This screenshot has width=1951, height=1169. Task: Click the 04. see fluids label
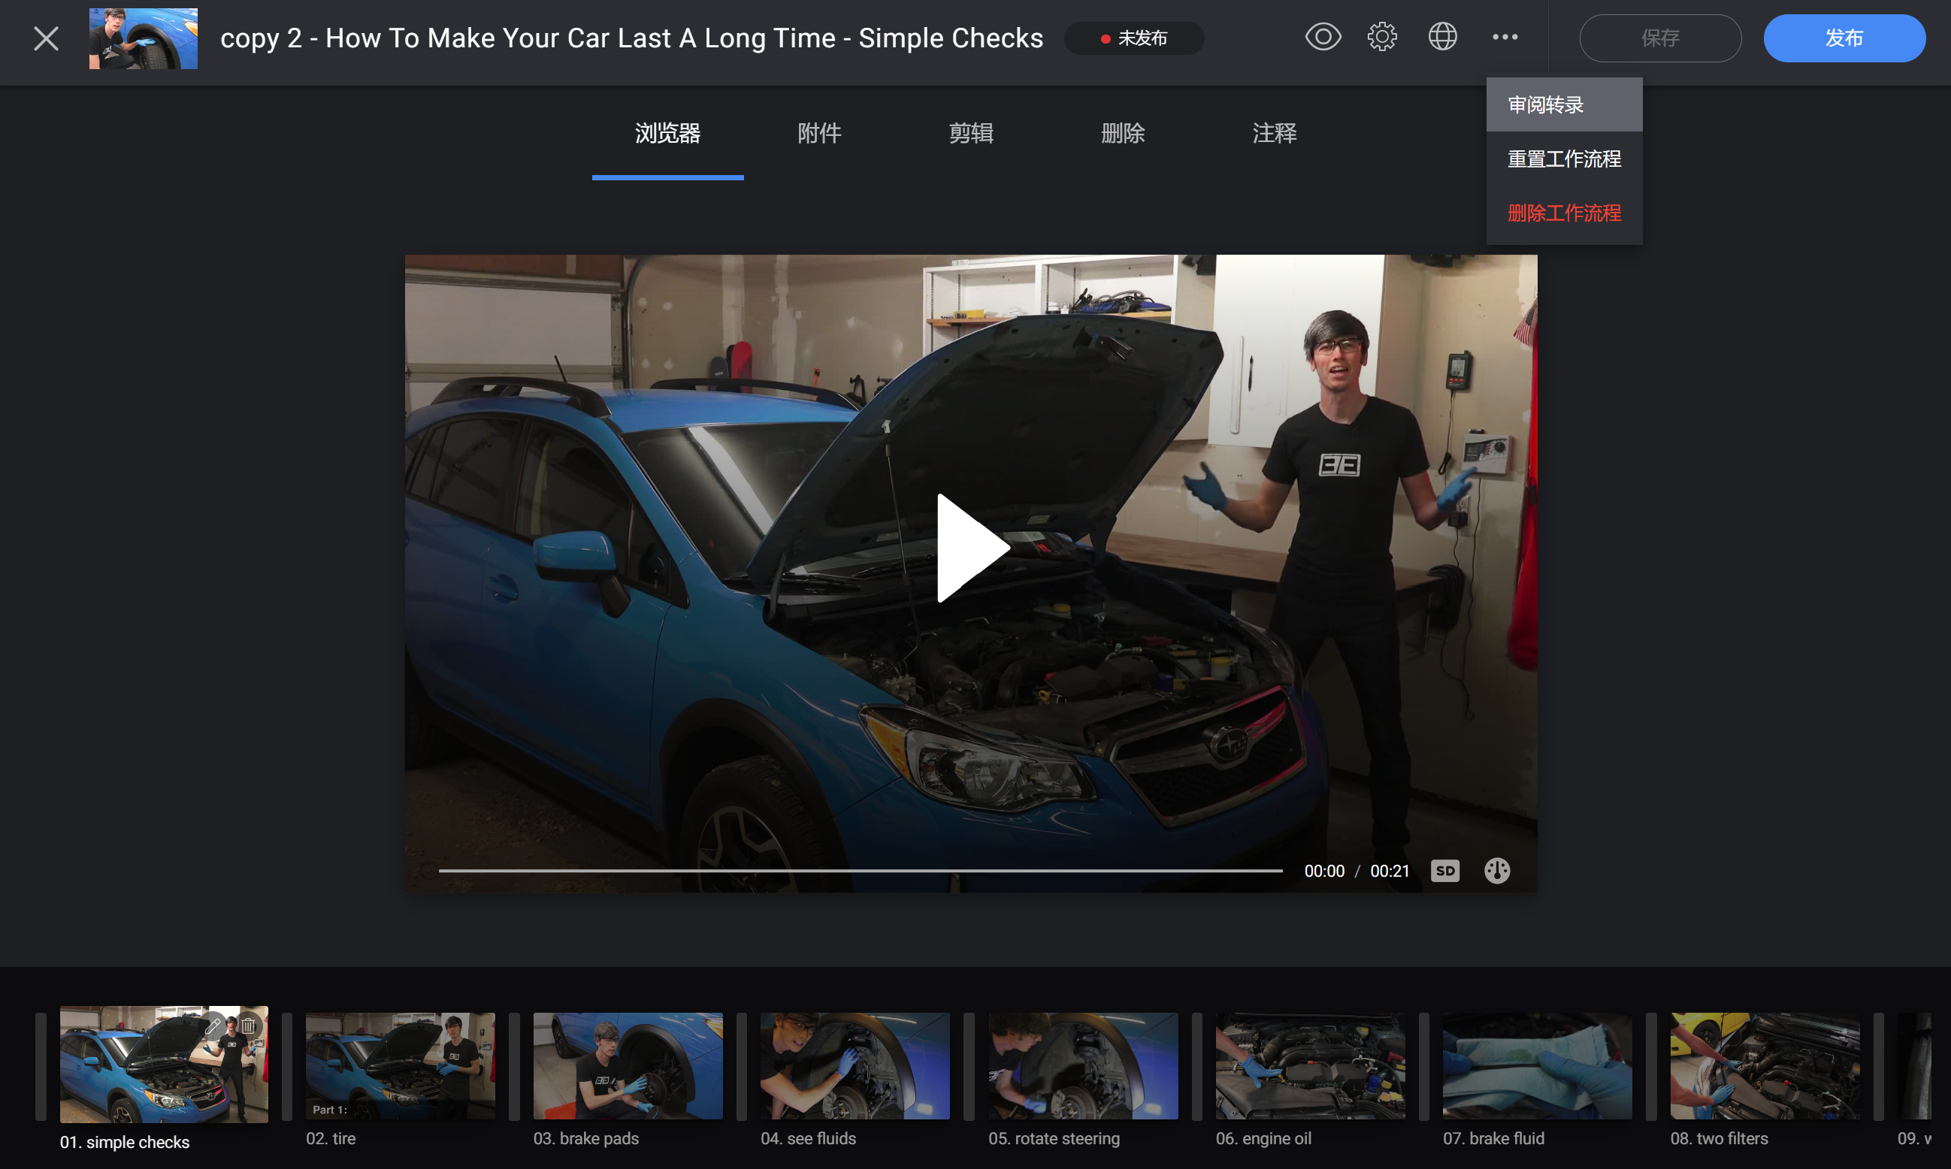coord(809,1138)
